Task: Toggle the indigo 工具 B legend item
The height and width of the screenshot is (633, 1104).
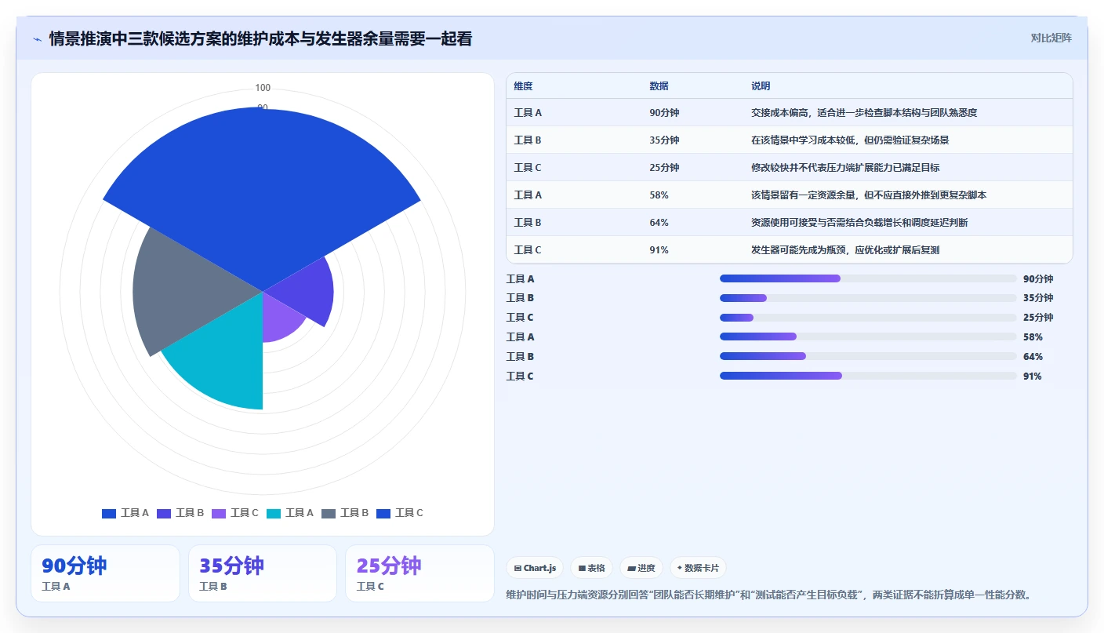Action: point(180,513)
